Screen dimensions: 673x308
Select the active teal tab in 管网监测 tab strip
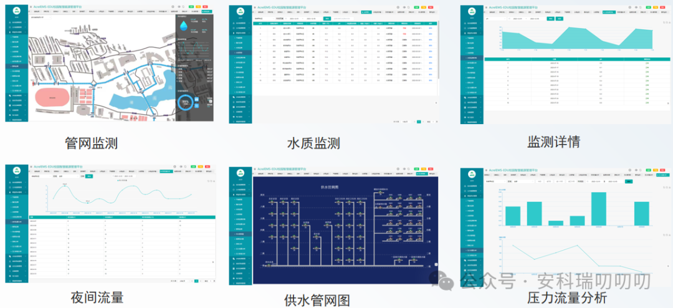(207, 12)
